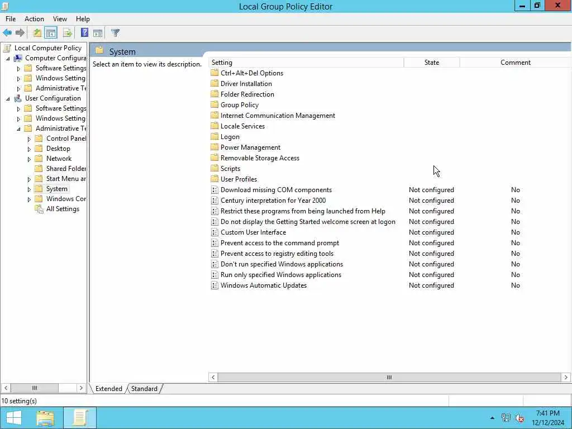Image resolution: width=572 pixels, height=429 pixels.
Task: Open the View menu
Action: tap(60, 19)
